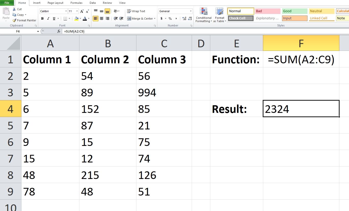Set middle vertical alignment
The height and width of the screenshot is (211, 349).
click(x=102, y=11)
